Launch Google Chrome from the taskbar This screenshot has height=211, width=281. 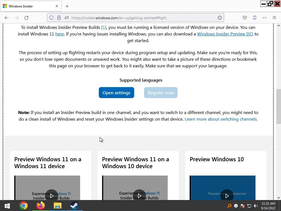point(24,206)
